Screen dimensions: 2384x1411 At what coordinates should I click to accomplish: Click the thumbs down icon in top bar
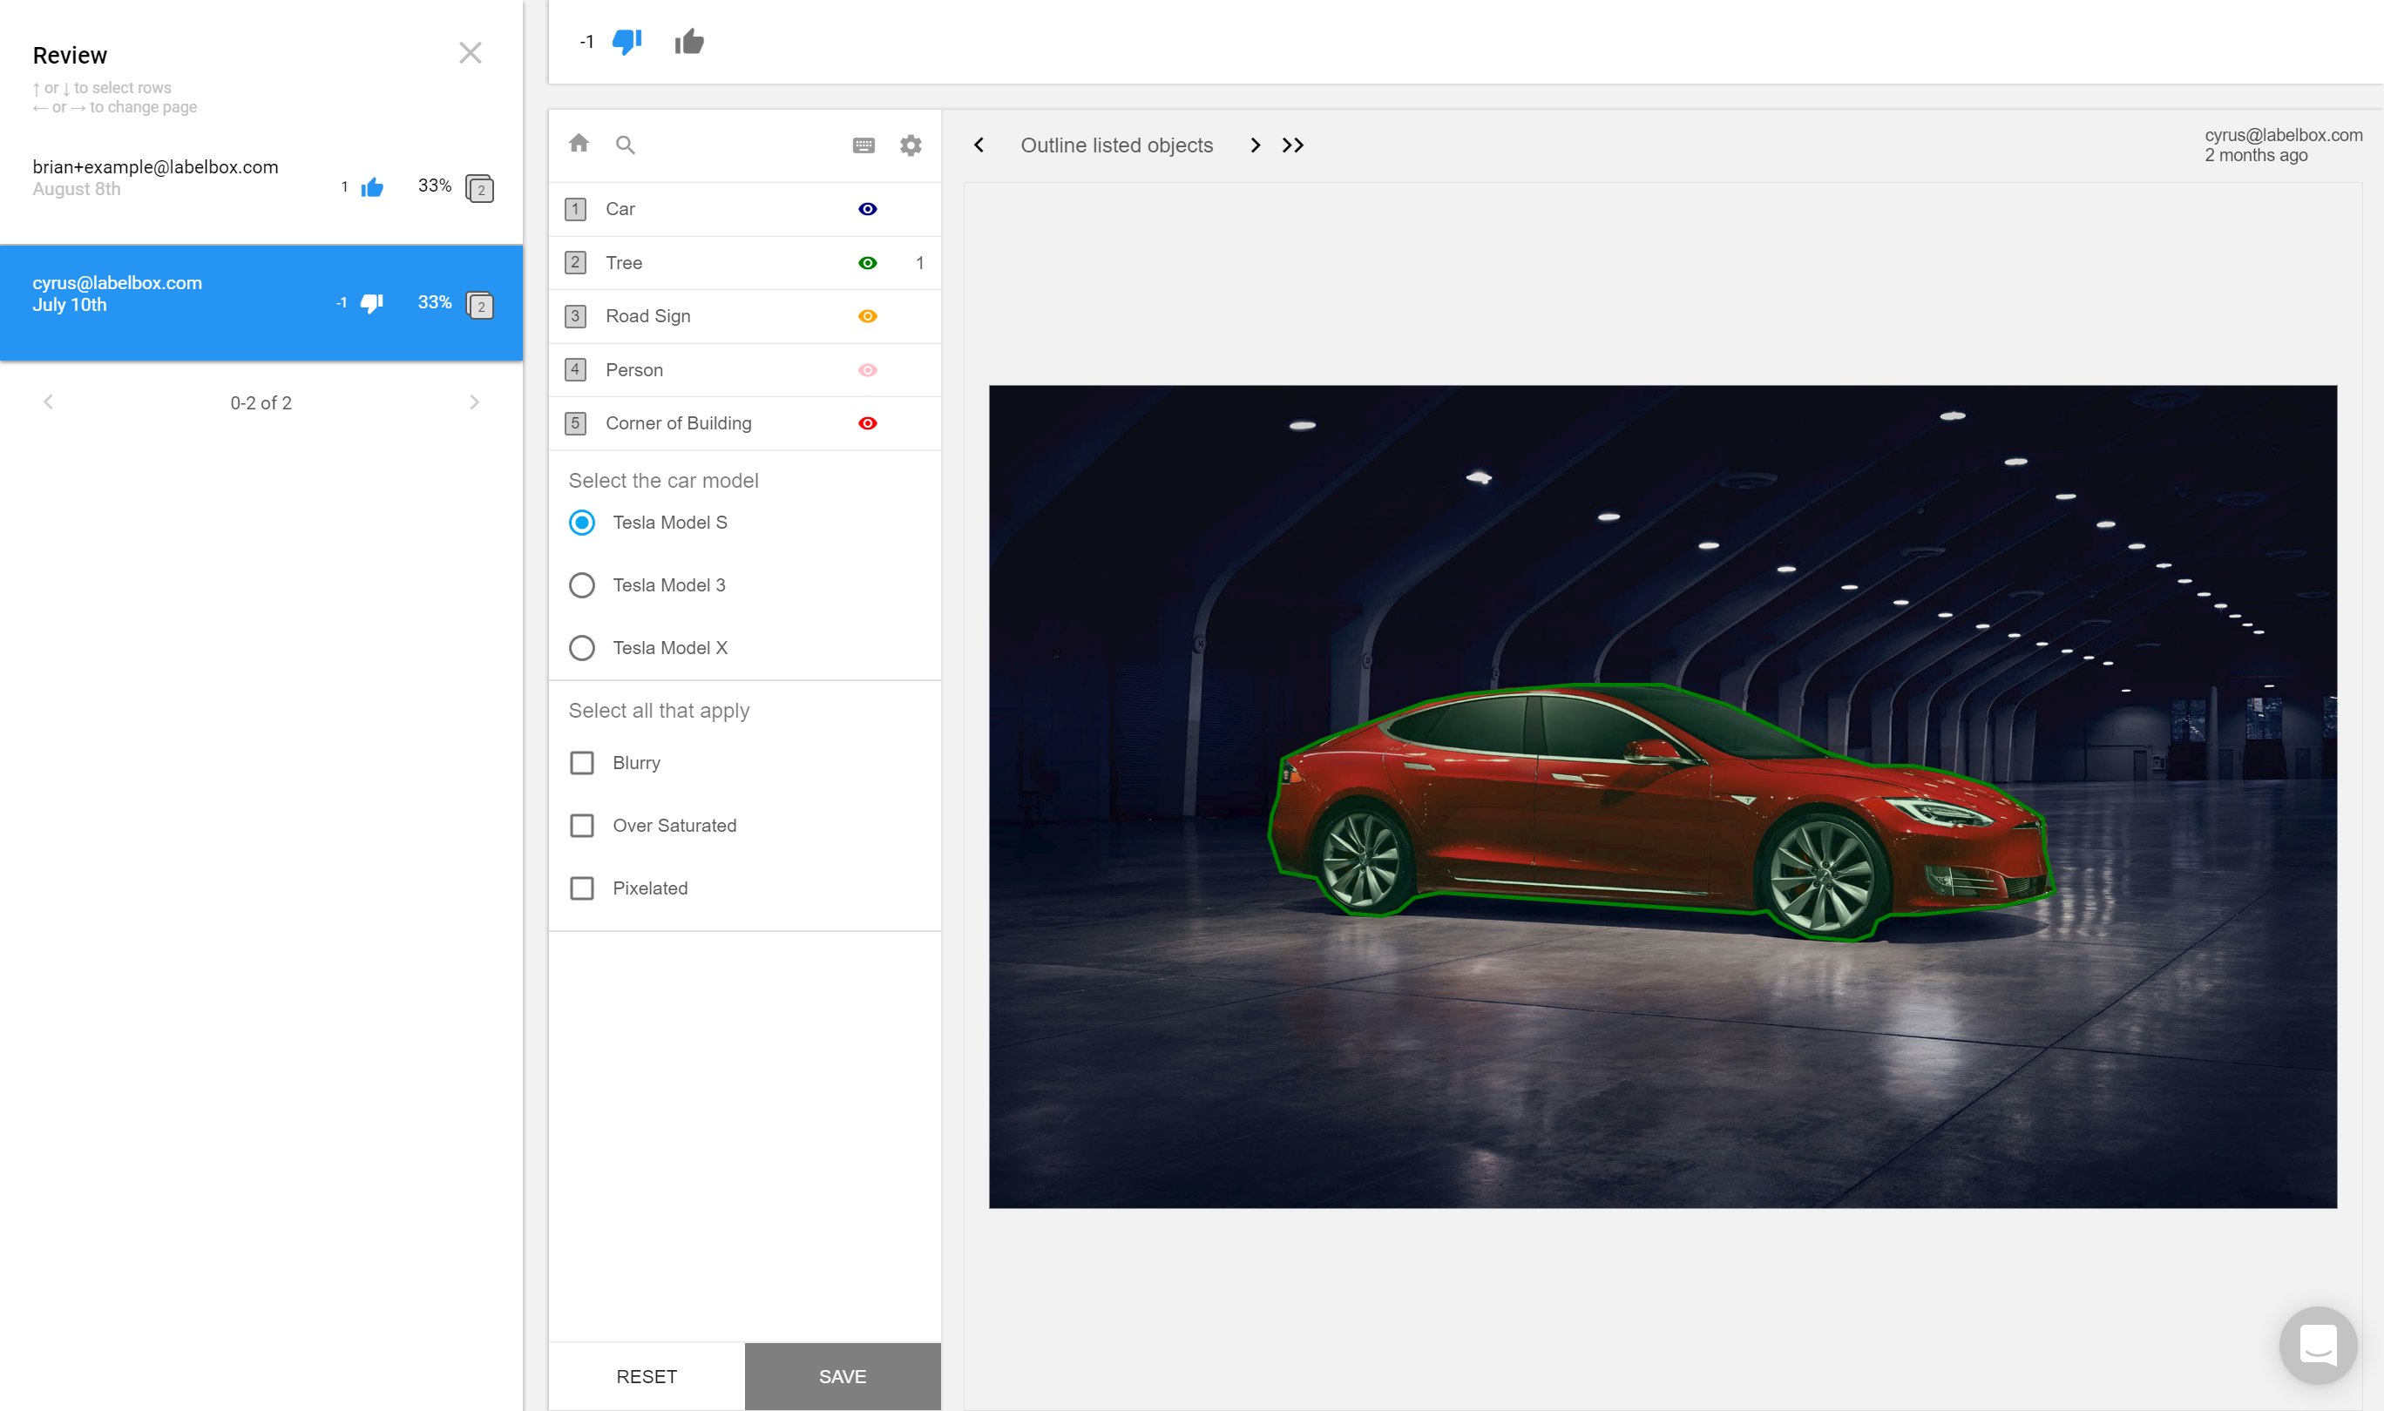(x=626, y=42)
